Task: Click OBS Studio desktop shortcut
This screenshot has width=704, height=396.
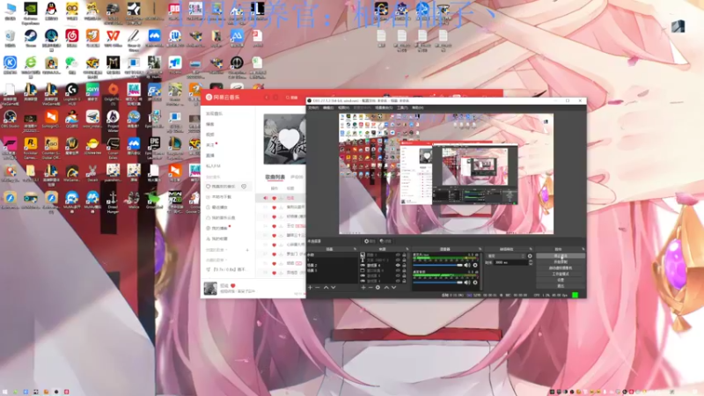Action: tap(10, 119)
